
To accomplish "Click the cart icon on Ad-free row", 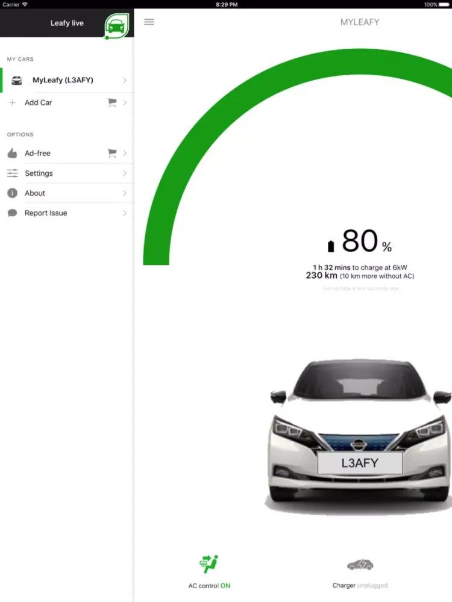I will (112, 153).
